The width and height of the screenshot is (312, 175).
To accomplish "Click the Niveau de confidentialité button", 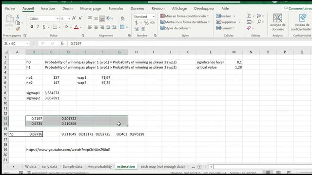I will (302, 22).
